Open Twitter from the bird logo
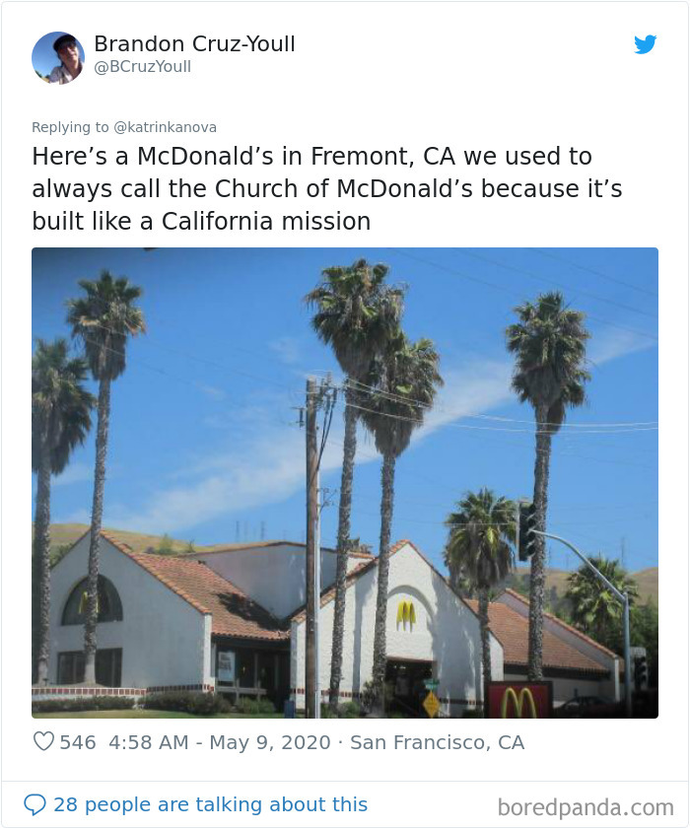The height and width of the screenshot is (829, 690). [646, 44]
